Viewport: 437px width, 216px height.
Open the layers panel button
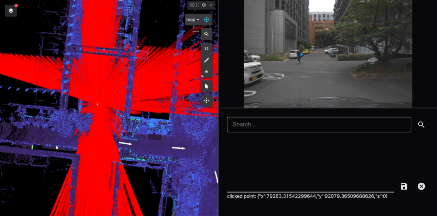click(11, 11)
